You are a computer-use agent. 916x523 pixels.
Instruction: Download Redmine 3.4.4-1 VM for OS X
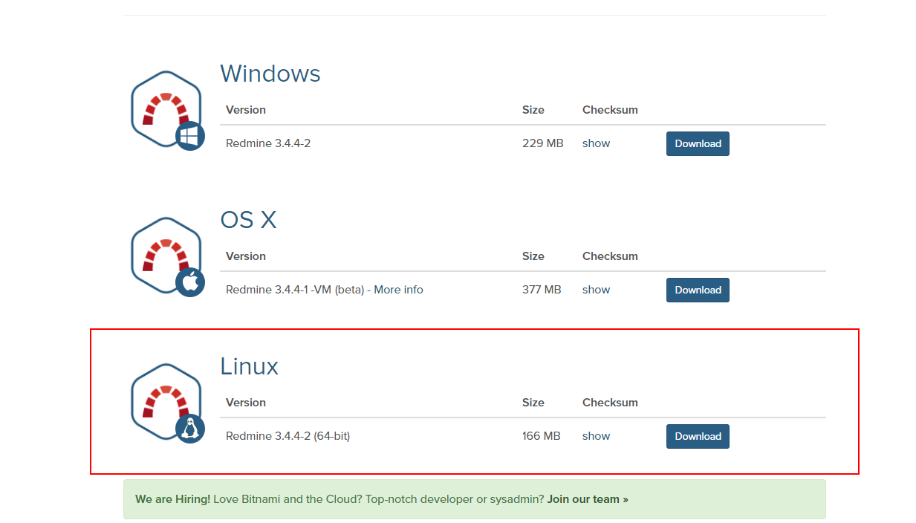pos(698,290)
